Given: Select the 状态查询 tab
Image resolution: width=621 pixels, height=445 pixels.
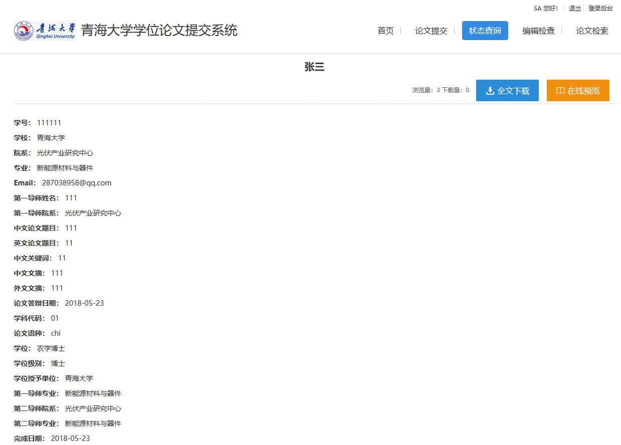Looking at the screenshot, I should 485,31.
